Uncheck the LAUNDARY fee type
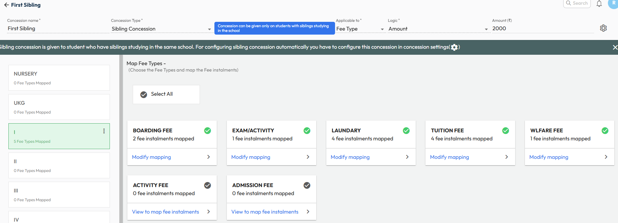This screenshot has height=223, width=618. tap(406, 131)
